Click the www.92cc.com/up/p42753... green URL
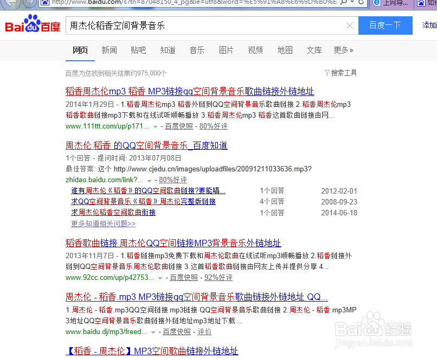The width and height of the screenshot is (437, 358). click(110, 278)
